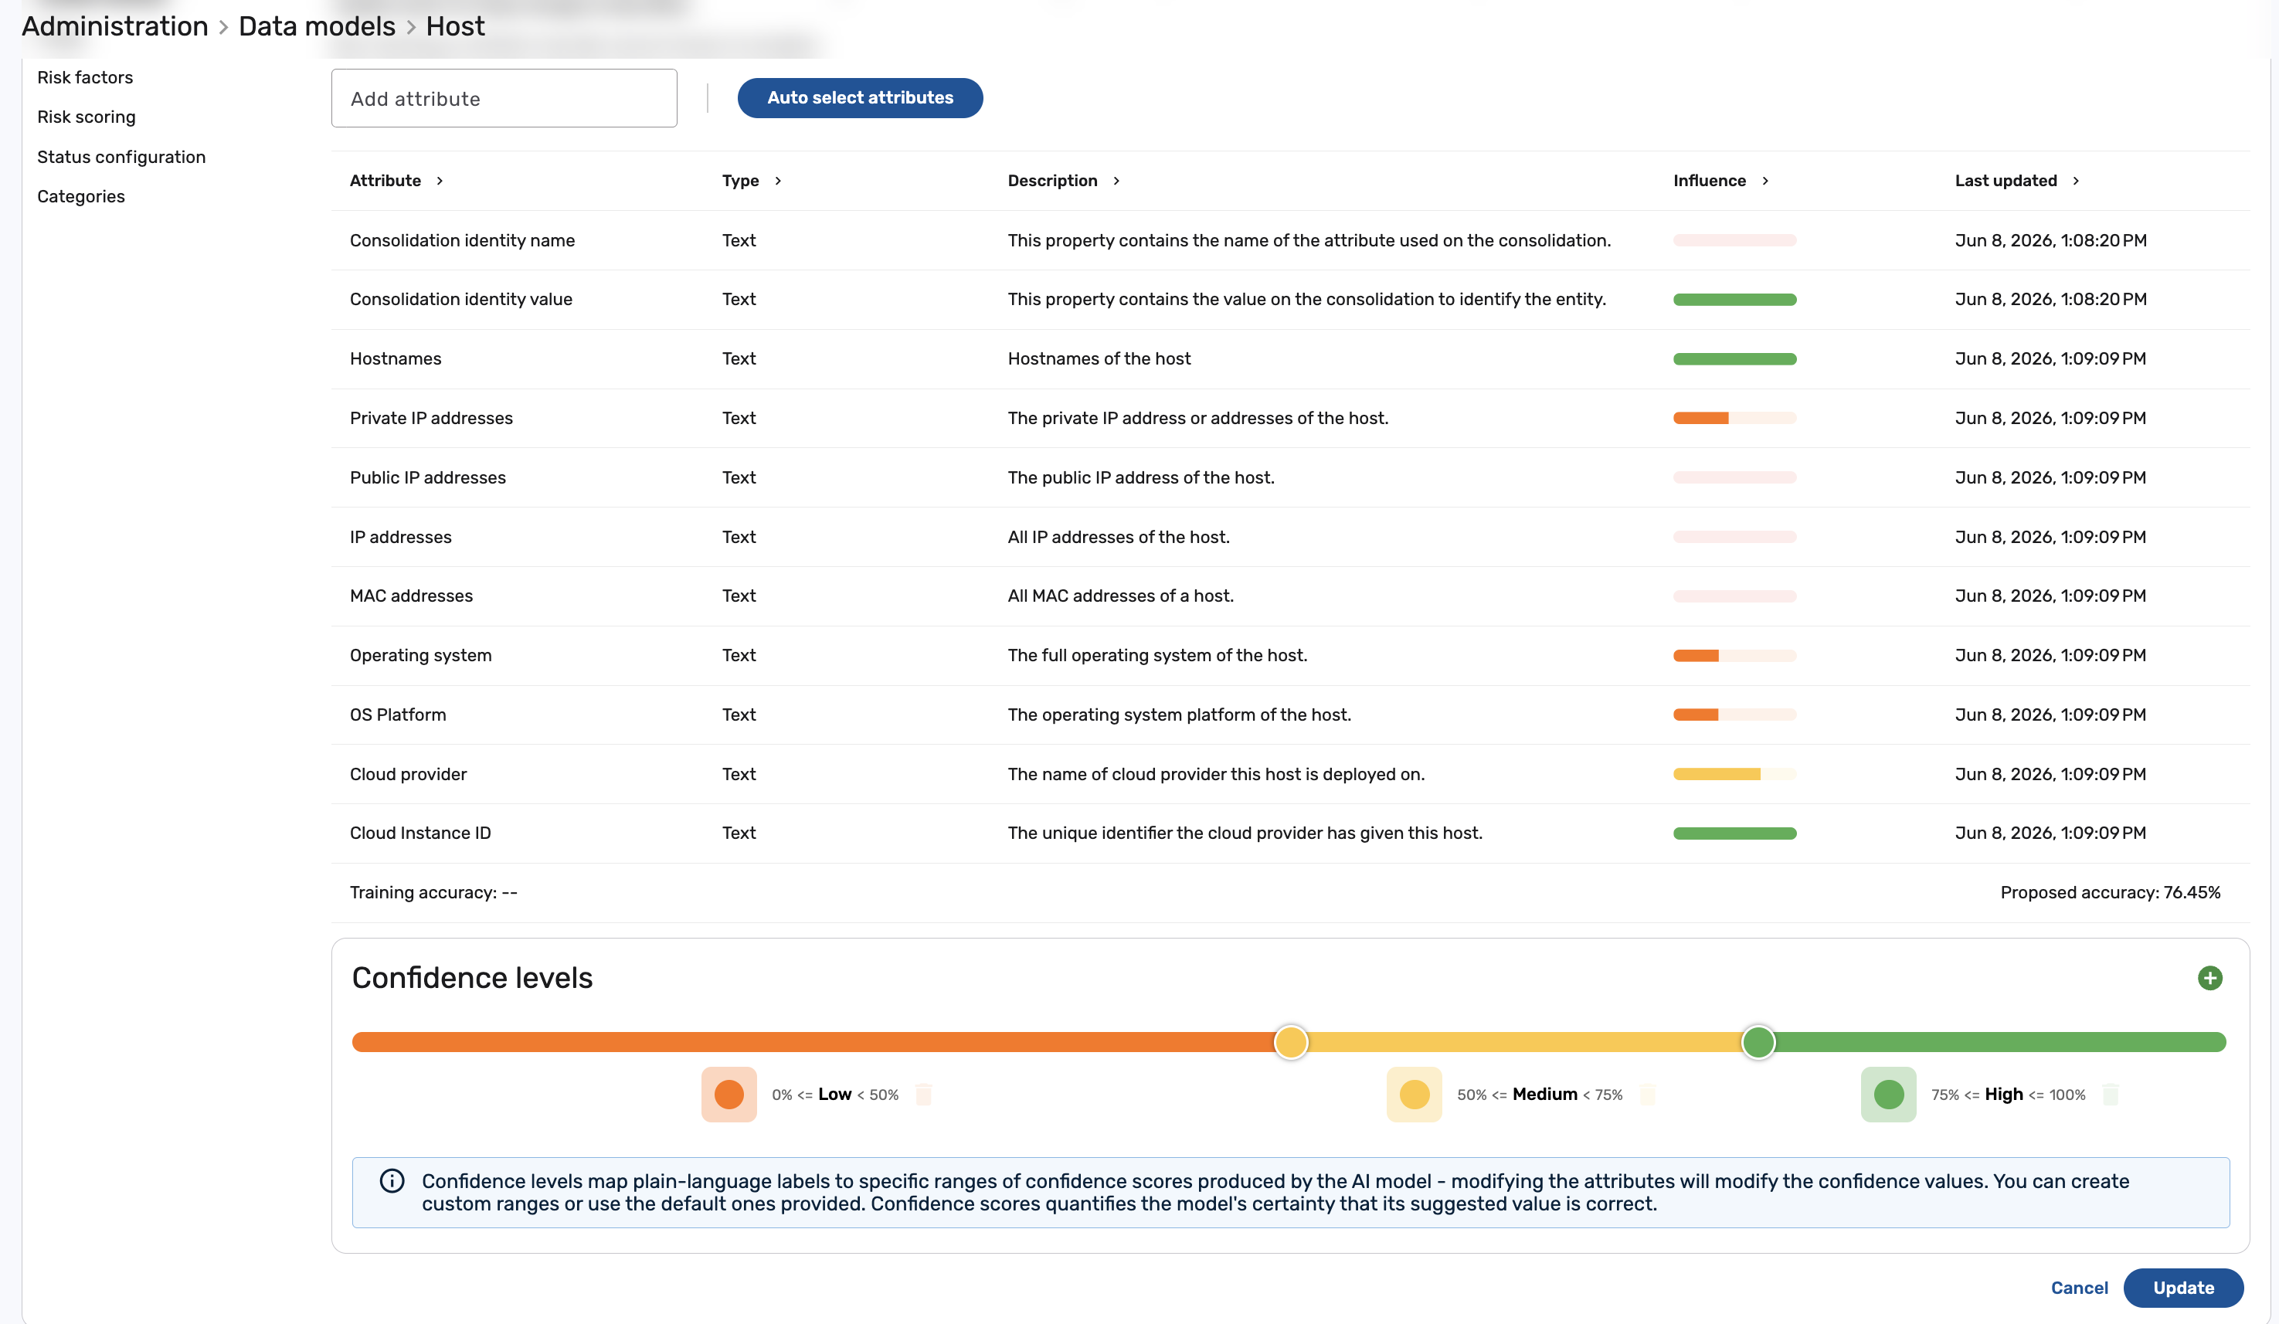The height and width of the screenshot is (1324, 2279).
Task: Sort by Type column chevron
Action: coord(778,181)
